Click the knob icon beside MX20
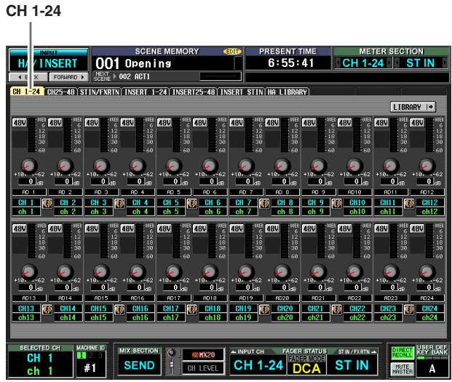The width and height of the screenshot is (452, 382). click(x=172, y=352)
